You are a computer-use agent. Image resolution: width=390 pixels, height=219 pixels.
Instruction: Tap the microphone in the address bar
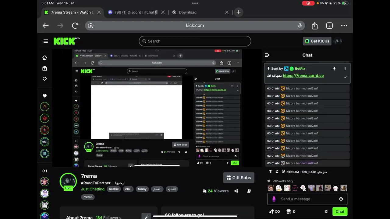point(300,26)
